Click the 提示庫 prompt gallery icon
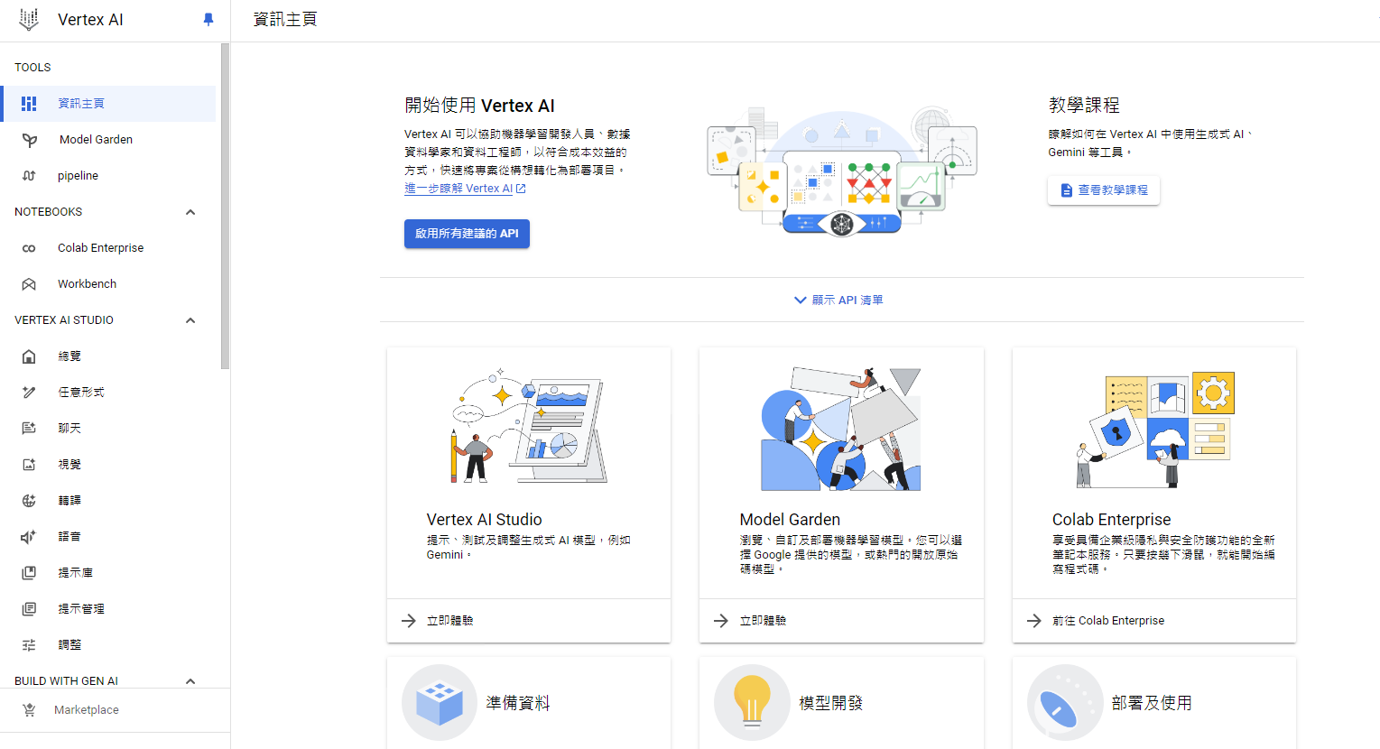Image resolution: width=1380 pixels, height=749 pixels. coord(29,573)
